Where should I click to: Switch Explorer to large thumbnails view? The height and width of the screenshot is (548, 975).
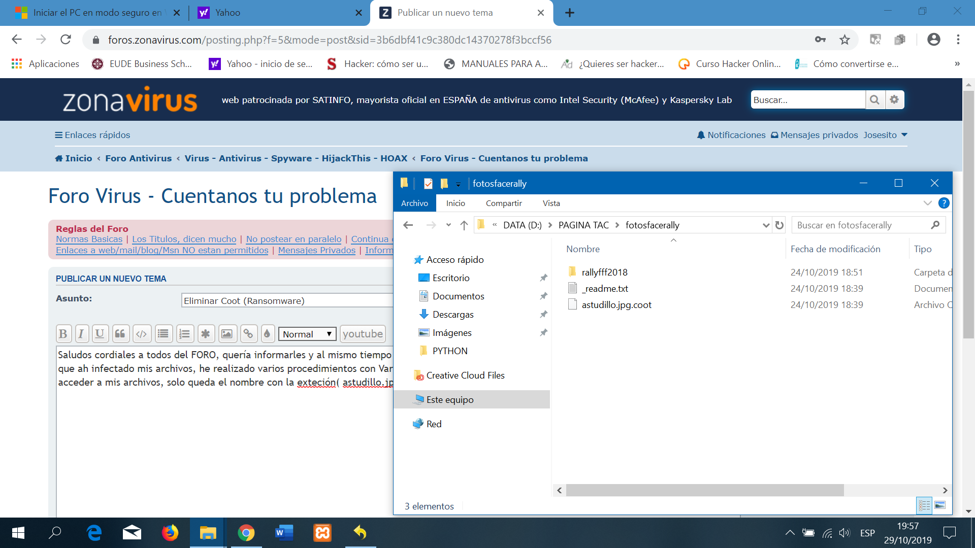point(940,505)
